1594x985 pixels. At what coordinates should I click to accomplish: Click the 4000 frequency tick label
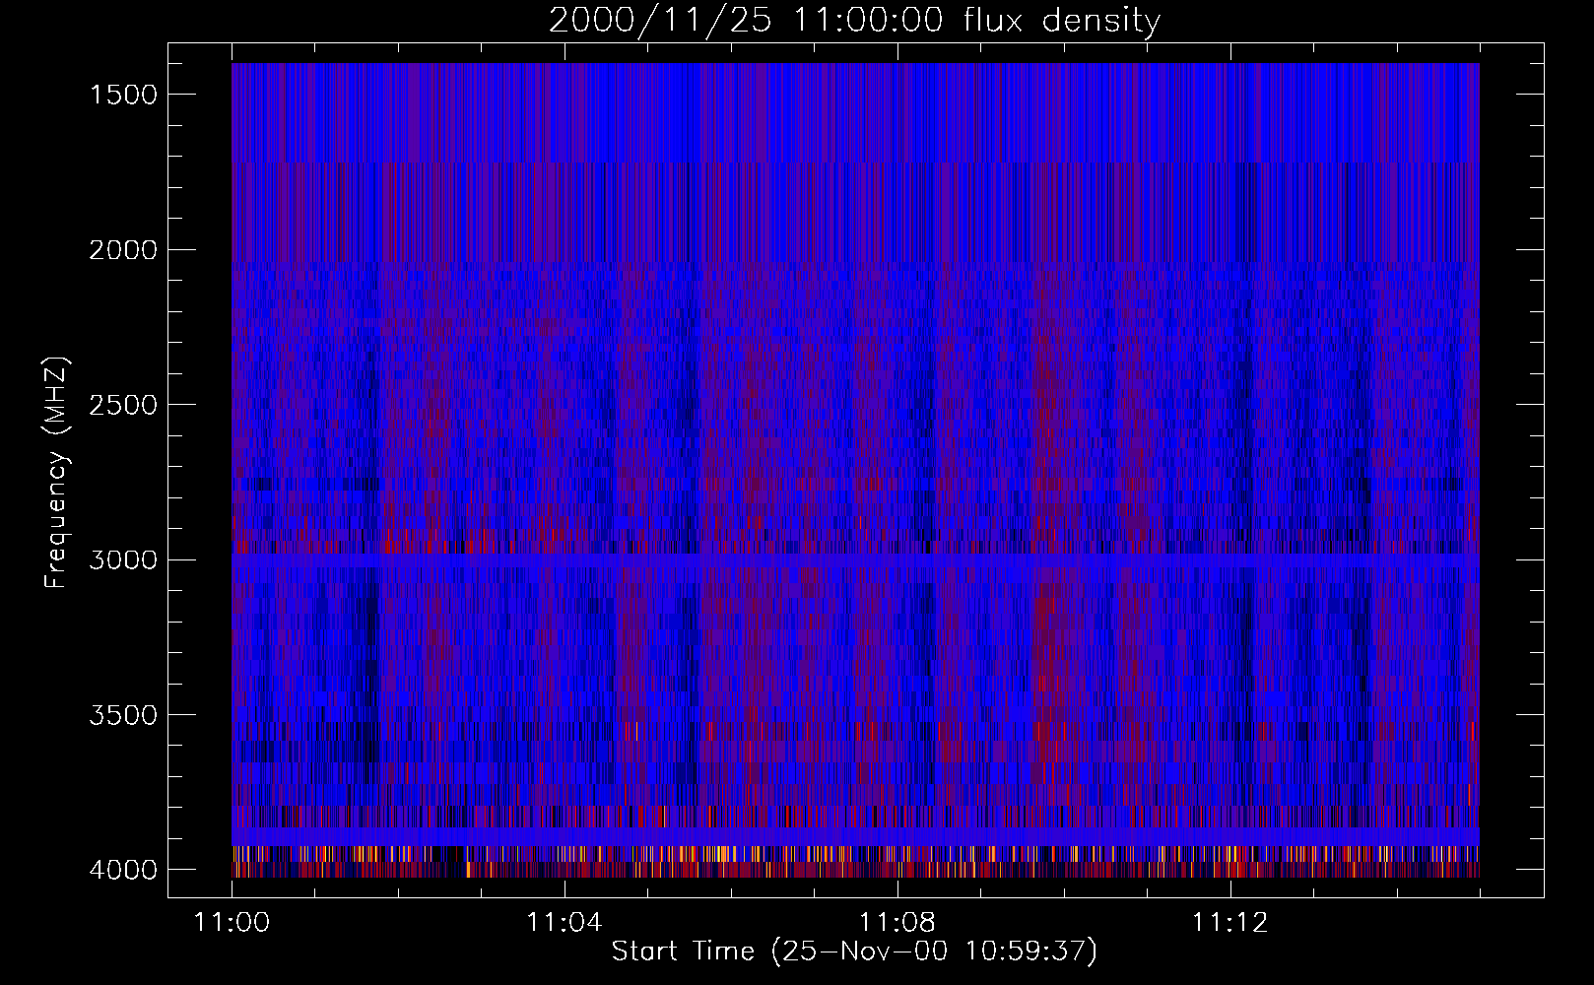pyautogui.click(x=123, y=870)
